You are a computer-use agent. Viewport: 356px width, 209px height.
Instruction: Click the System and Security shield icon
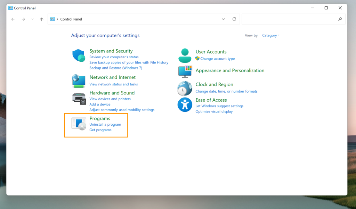point(79,56)
